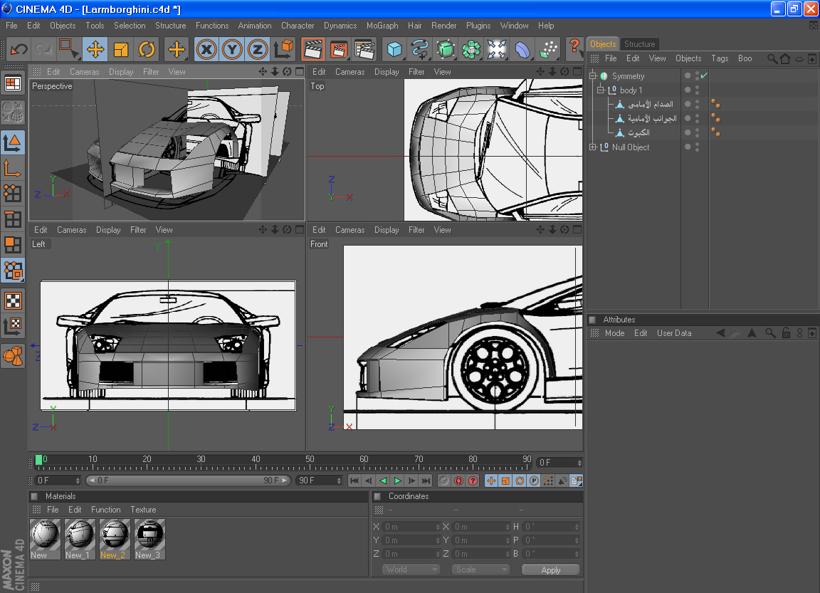Jump to the start of the animation

354,481
